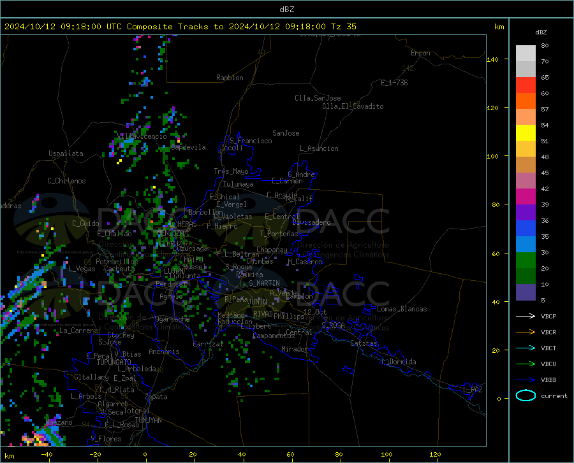Click the white VBCP arrow in legend

click(x=526, y=316)
